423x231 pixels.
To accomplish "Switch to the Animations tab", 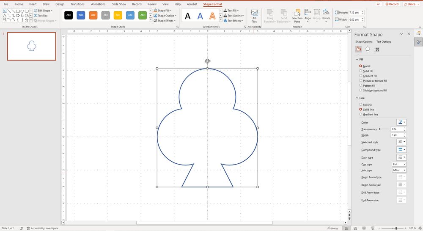I will point(98,4).
